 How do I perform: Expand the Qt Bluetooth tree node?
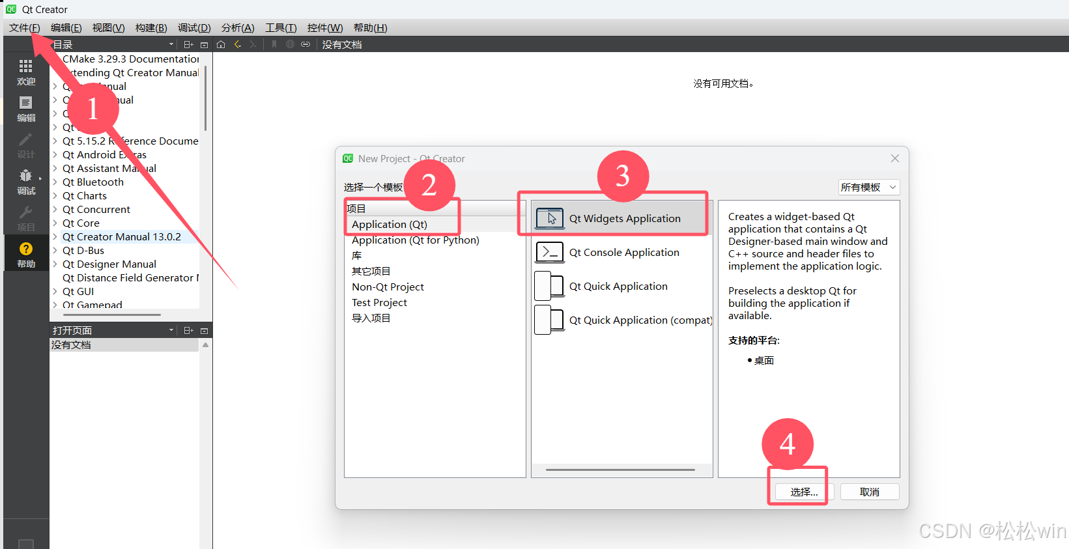[x=55, y=182]
